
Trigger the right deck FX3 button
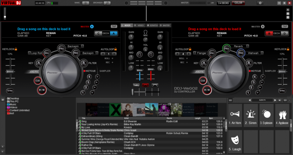tap(241, 53)
